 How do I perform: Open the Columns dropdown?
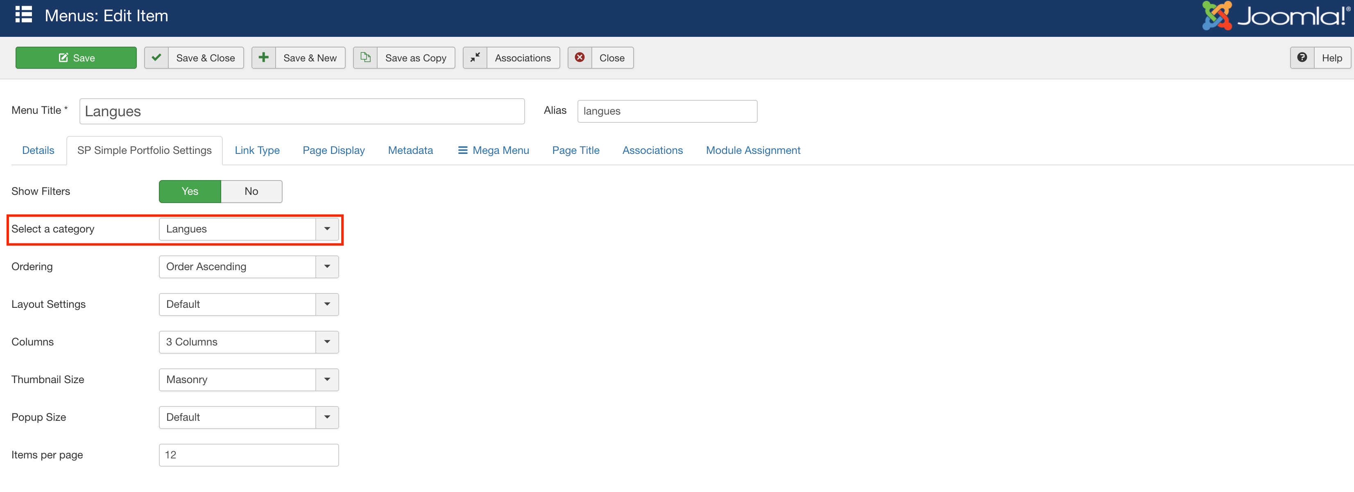click(x=249, y=342)
